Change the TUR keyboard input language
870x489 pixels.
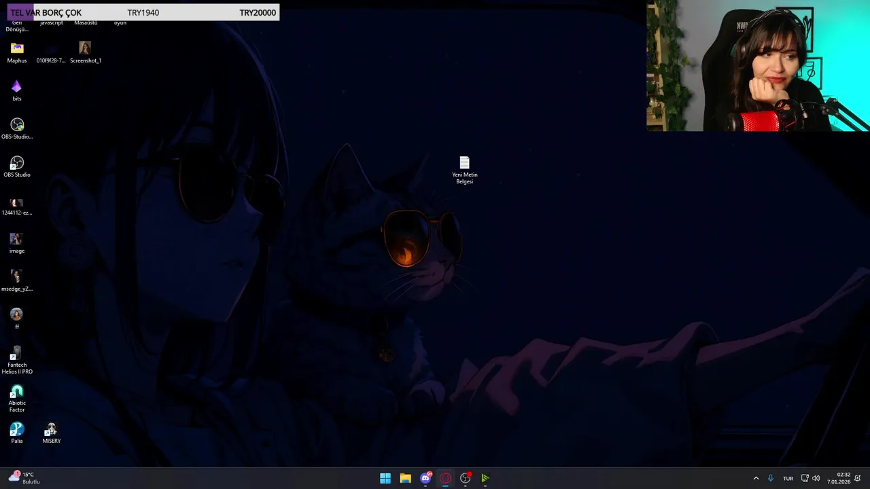(x=788, y=478)
